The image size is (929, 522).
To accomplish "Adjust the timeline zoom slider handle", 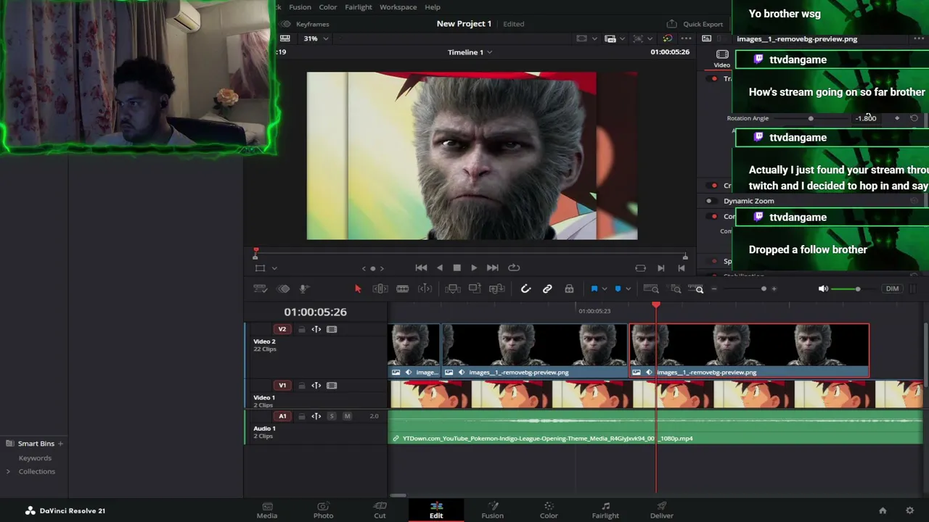I will tap(764, 289).
